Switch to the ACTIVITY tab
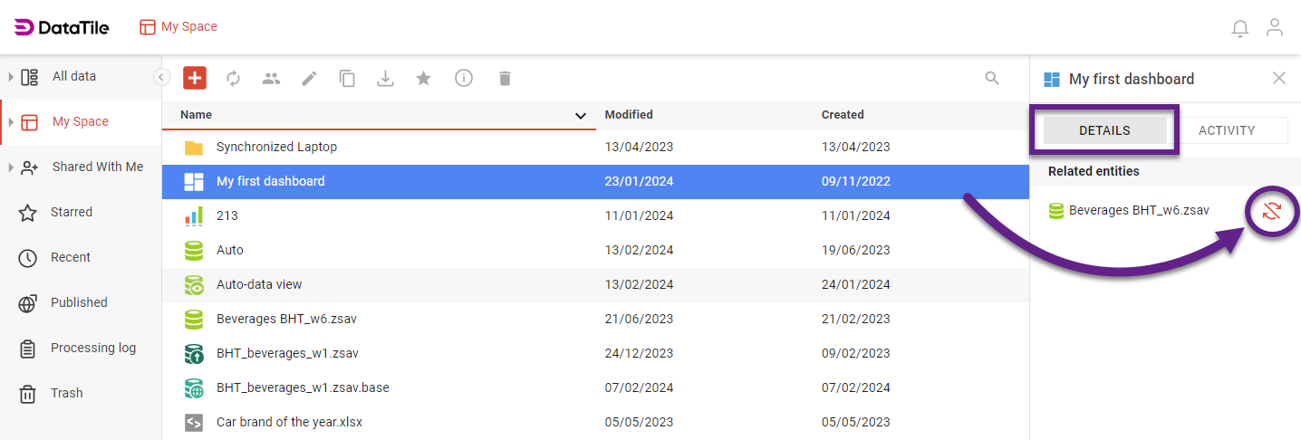The height and width of the screenshot is (440, 1301). point(1227,130)
